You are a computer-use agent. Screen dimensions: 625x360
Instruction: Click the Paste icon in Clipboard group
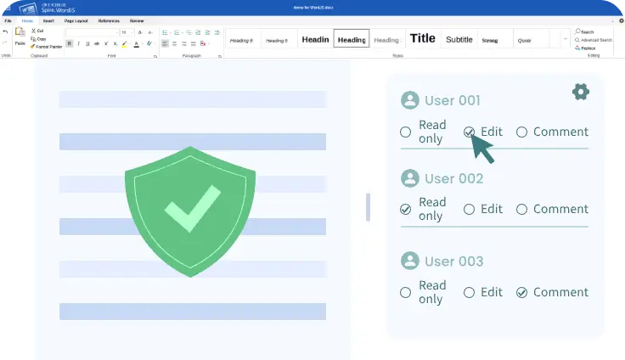[x=20, y=35]
